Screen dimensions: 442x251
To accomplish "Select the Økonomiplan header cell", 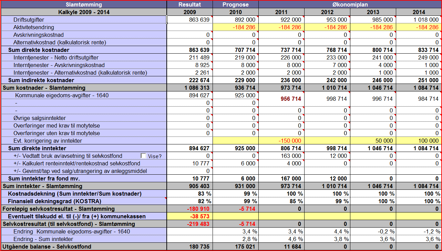I will tap(350, 4).
